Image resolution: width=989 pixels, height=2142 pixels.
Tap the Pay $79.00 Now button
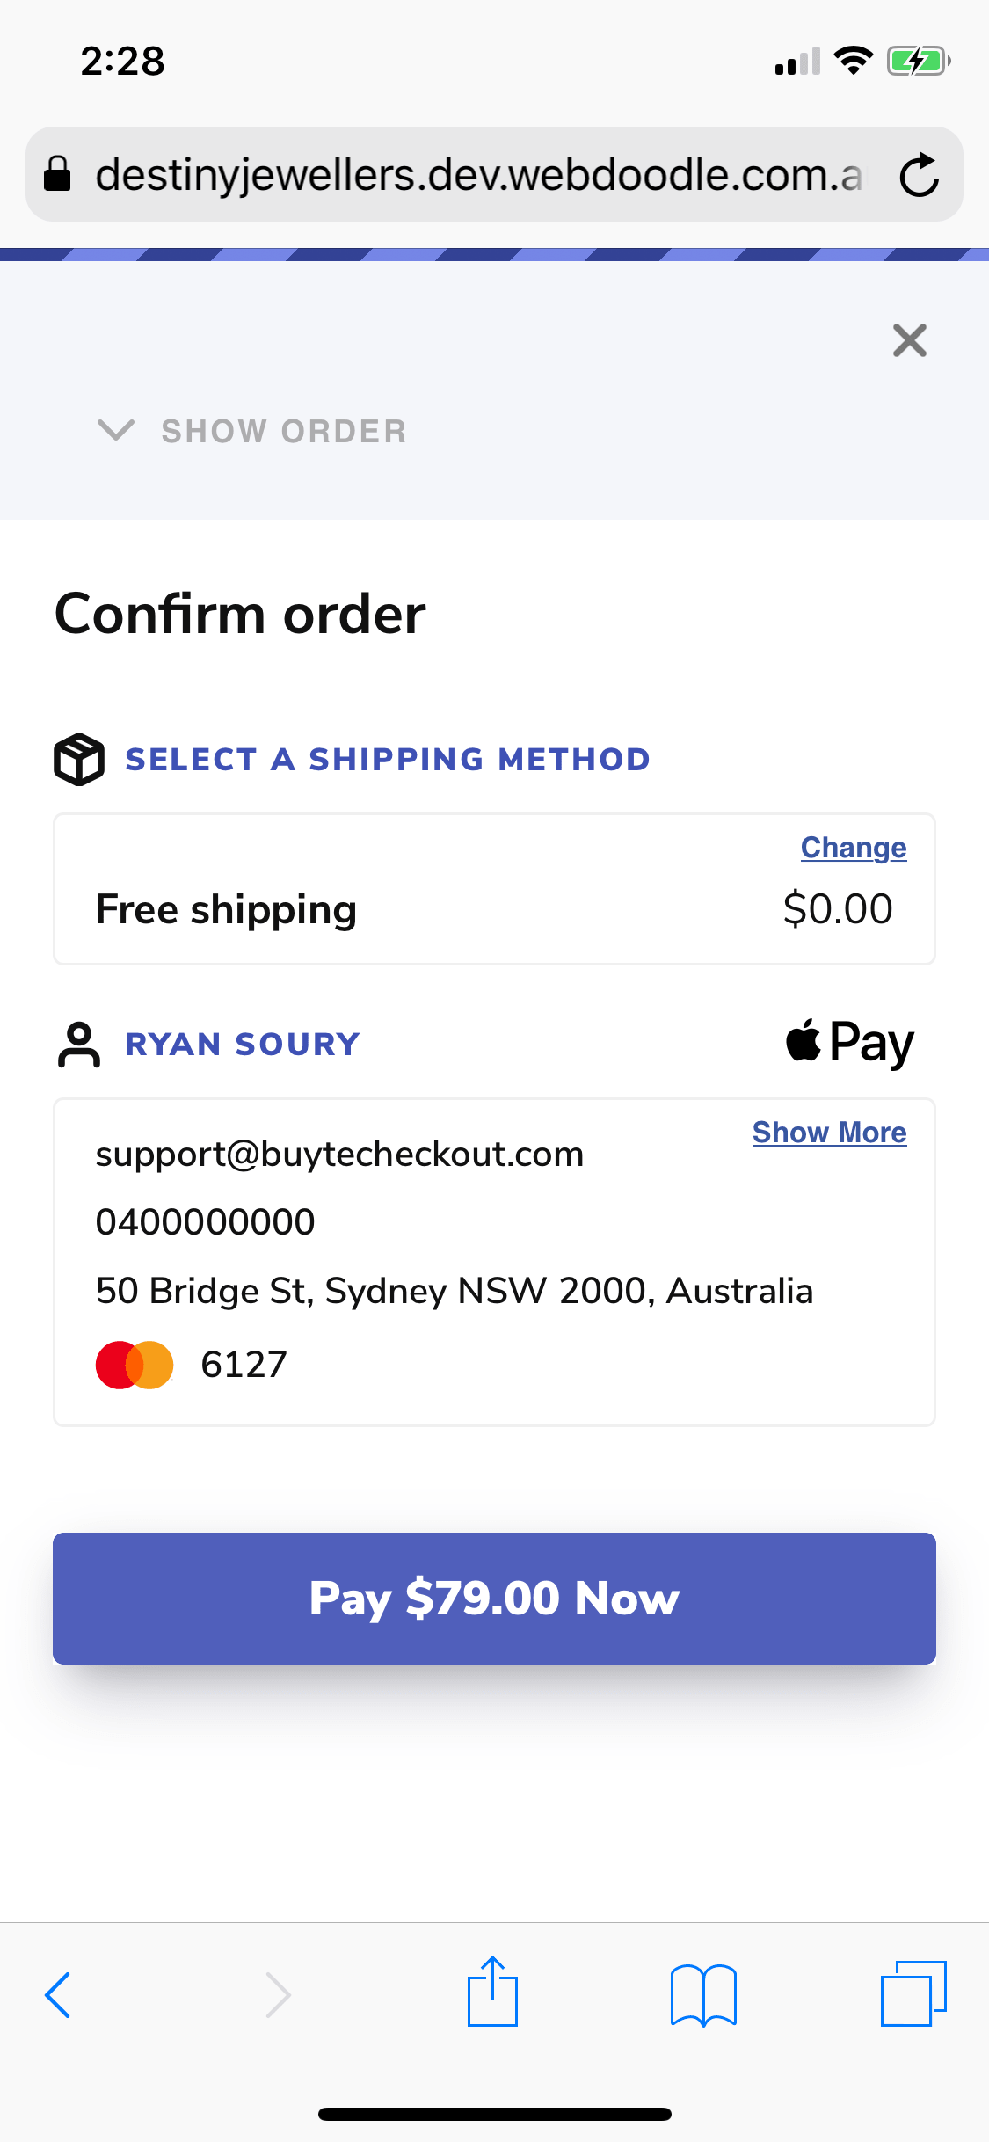pyautogui.click(x=494, y=1598)
